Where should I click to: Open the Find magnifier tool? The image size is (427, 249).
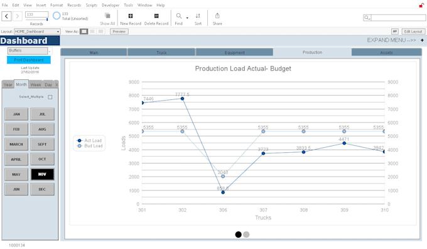[x=178, y=16]
